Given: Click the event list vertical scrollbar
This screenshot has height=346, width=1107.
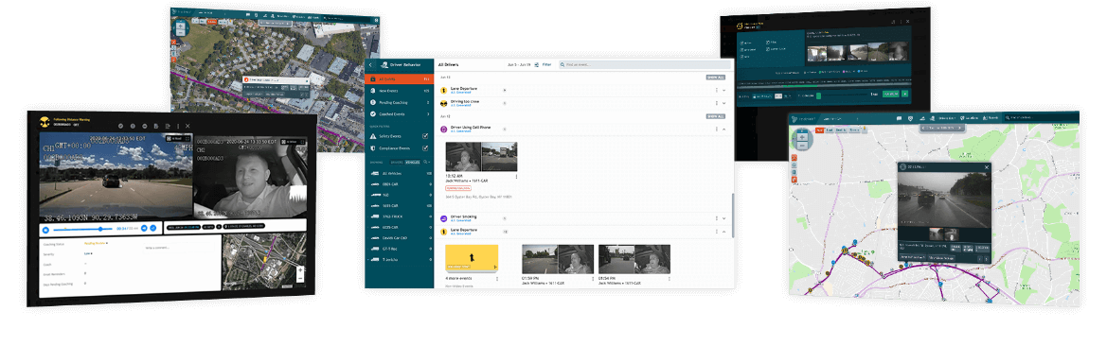Looking at the screenshot, I should click(732, 216).
